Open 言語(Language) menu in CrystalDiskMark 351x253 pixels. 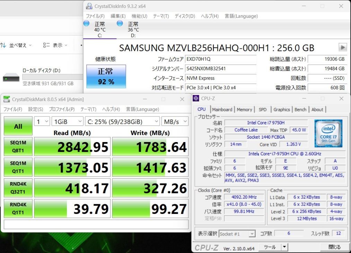[143, 109]
